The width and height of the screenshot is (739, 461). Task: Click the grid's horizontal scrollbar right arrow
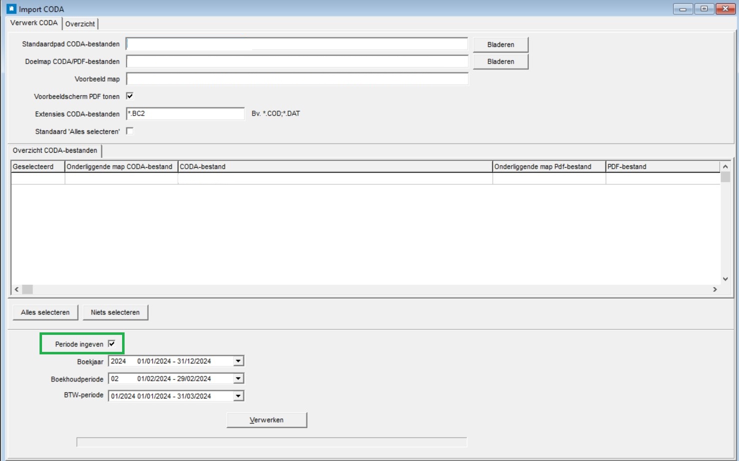coord(715,289)
